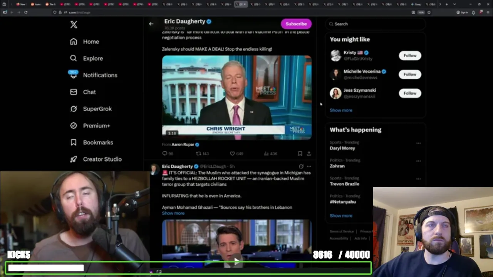Reply to the Chris Wright video post
The height and width of the screenshot is (277, 493).
(168, 154)
